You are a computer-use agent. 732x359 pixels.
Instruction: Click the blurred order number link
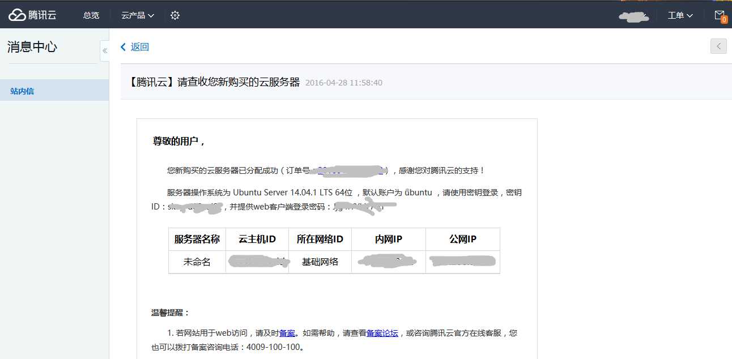[351, 170]
